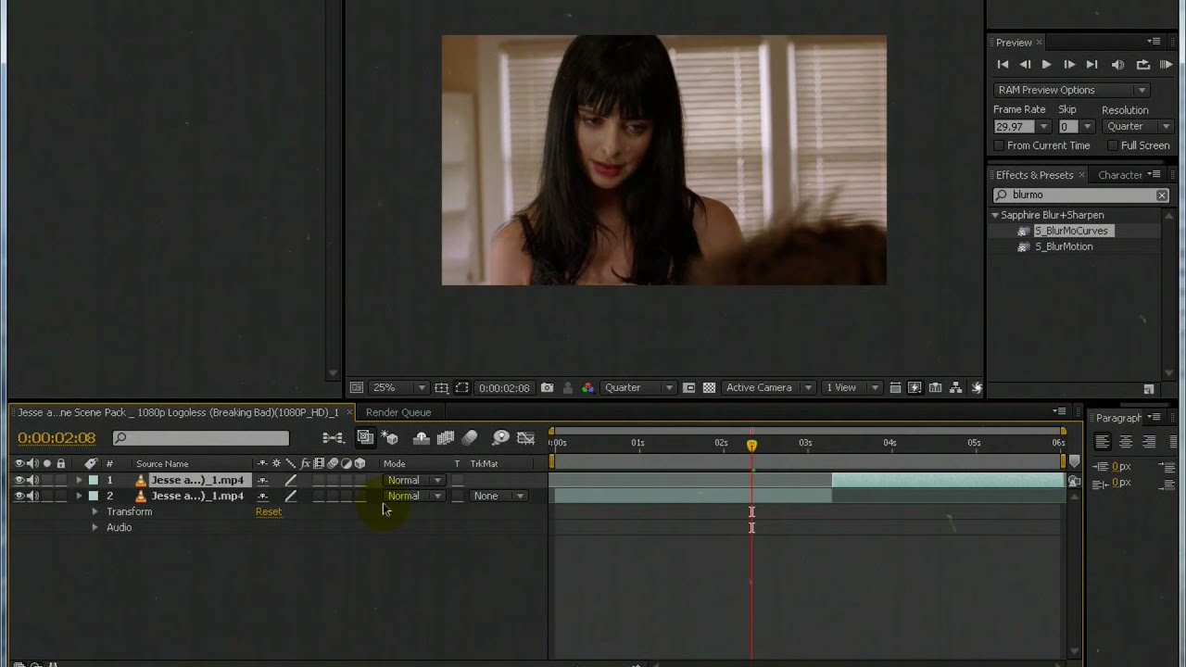Toggle mask and shape path visibility
This screenshot has width=1186, height=667.
pos(462,388)
